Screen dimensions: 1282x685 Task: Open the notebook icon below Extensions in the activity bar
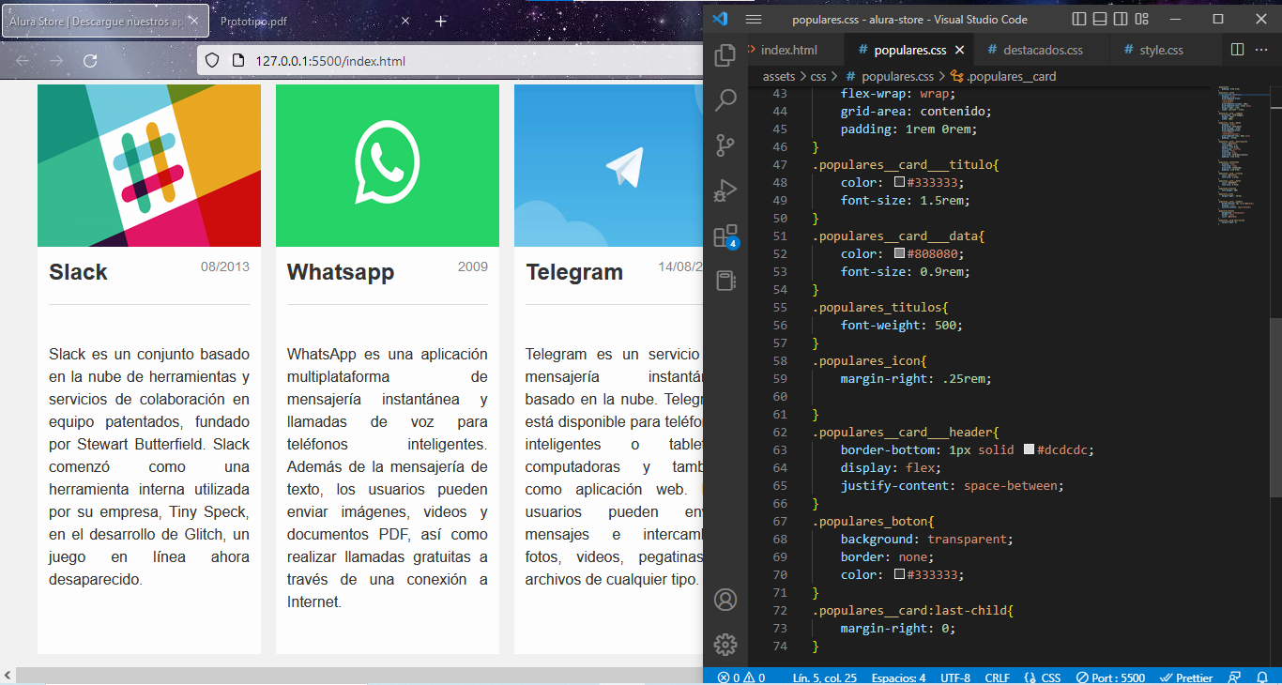725,281
